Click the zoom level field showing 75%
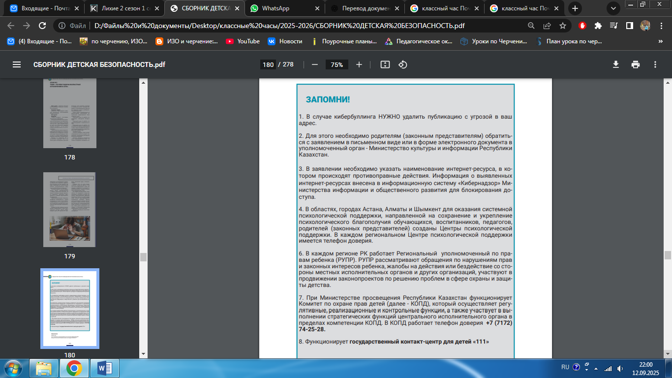The height and width of the screenshot is (378, 672). click(337, 64)
